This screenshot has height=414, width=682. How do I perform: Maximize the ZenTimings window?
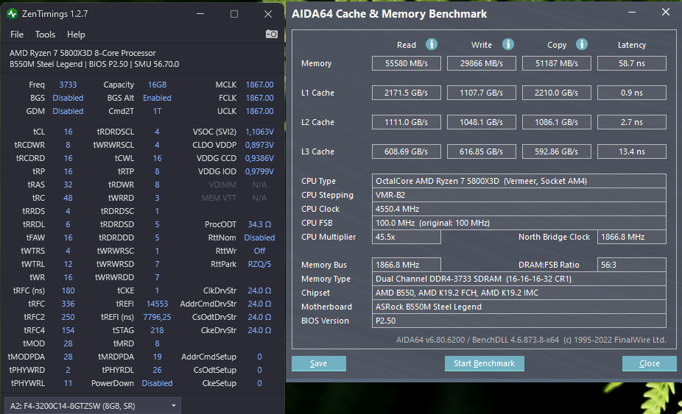click(x=234, y=14)
